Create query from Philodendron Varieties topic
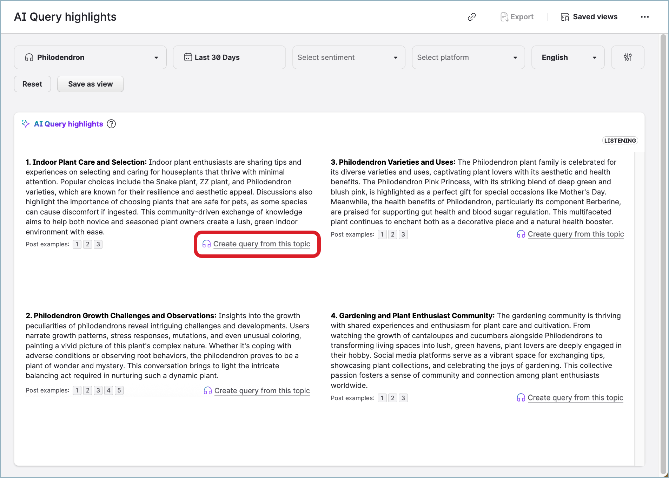Screen dimensions: 669x478 (575, 234)
